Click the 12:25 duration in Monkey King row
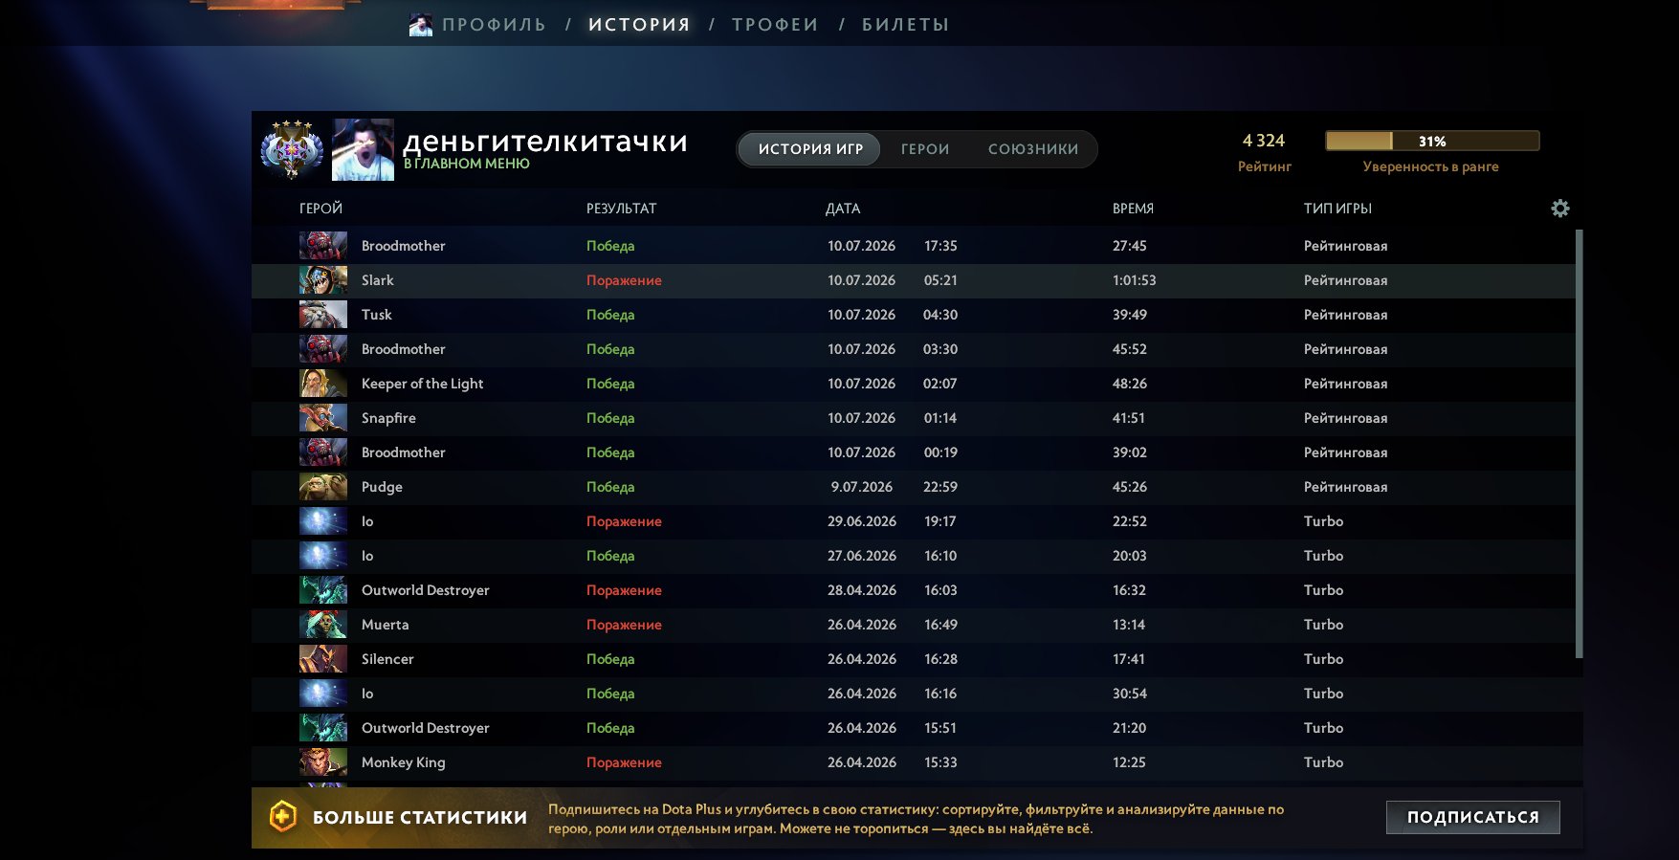The width and height of the screenshot is (1679, 860). click(x=1129, y=762)
